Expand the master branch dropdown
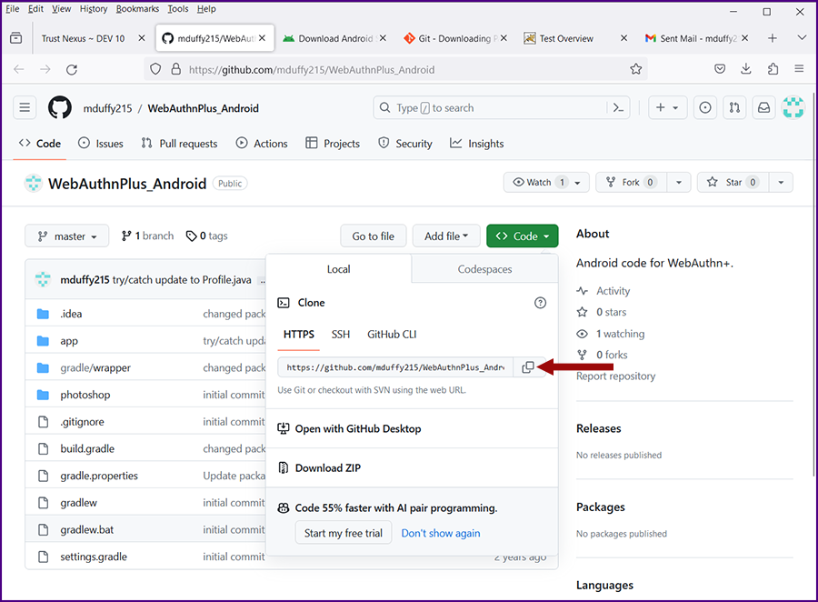 point(67,236)
